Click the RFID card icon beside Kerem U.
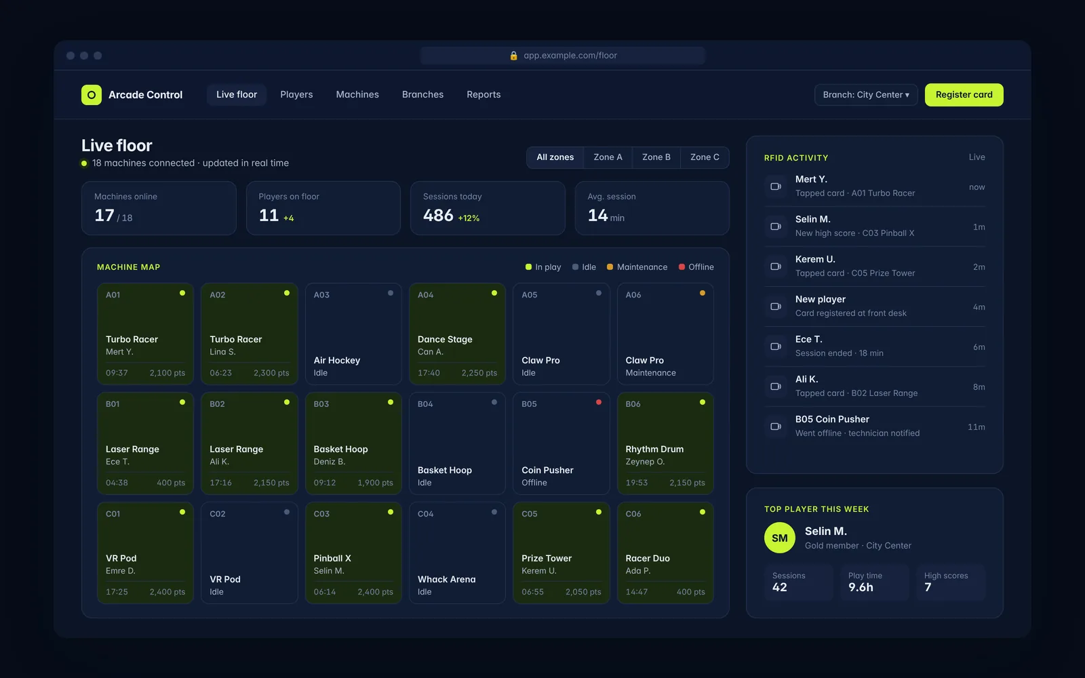Screen dimensions: 1085x678 (x=776, y=266)
